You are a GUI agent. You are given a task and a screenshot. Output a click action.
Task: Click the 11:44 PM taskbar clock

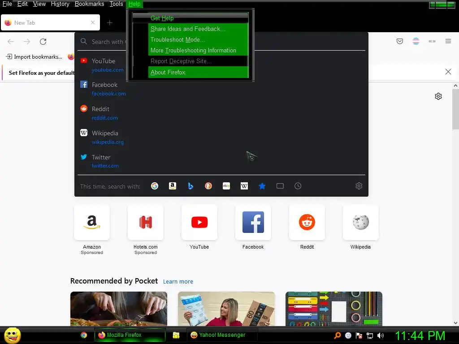pyautogui.click(x=420, y=335)
